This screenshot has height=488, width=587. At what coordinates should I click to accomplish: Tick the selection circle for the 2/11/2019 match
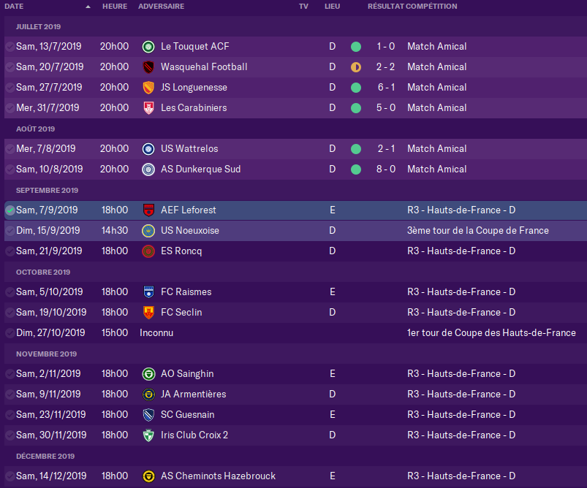pos(10,374)
